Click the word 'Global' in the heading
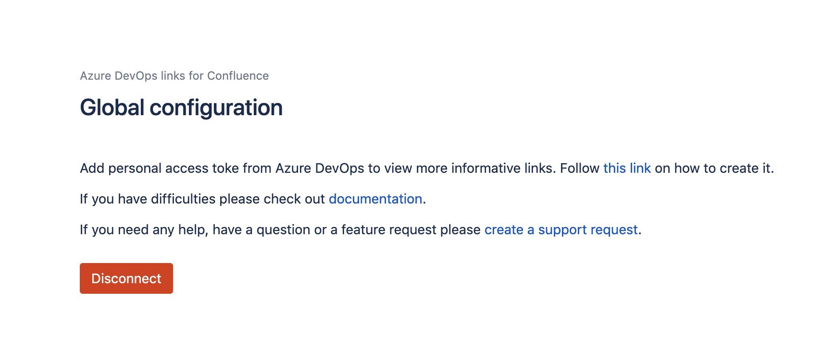822x360 pixels. pos(112,108)
